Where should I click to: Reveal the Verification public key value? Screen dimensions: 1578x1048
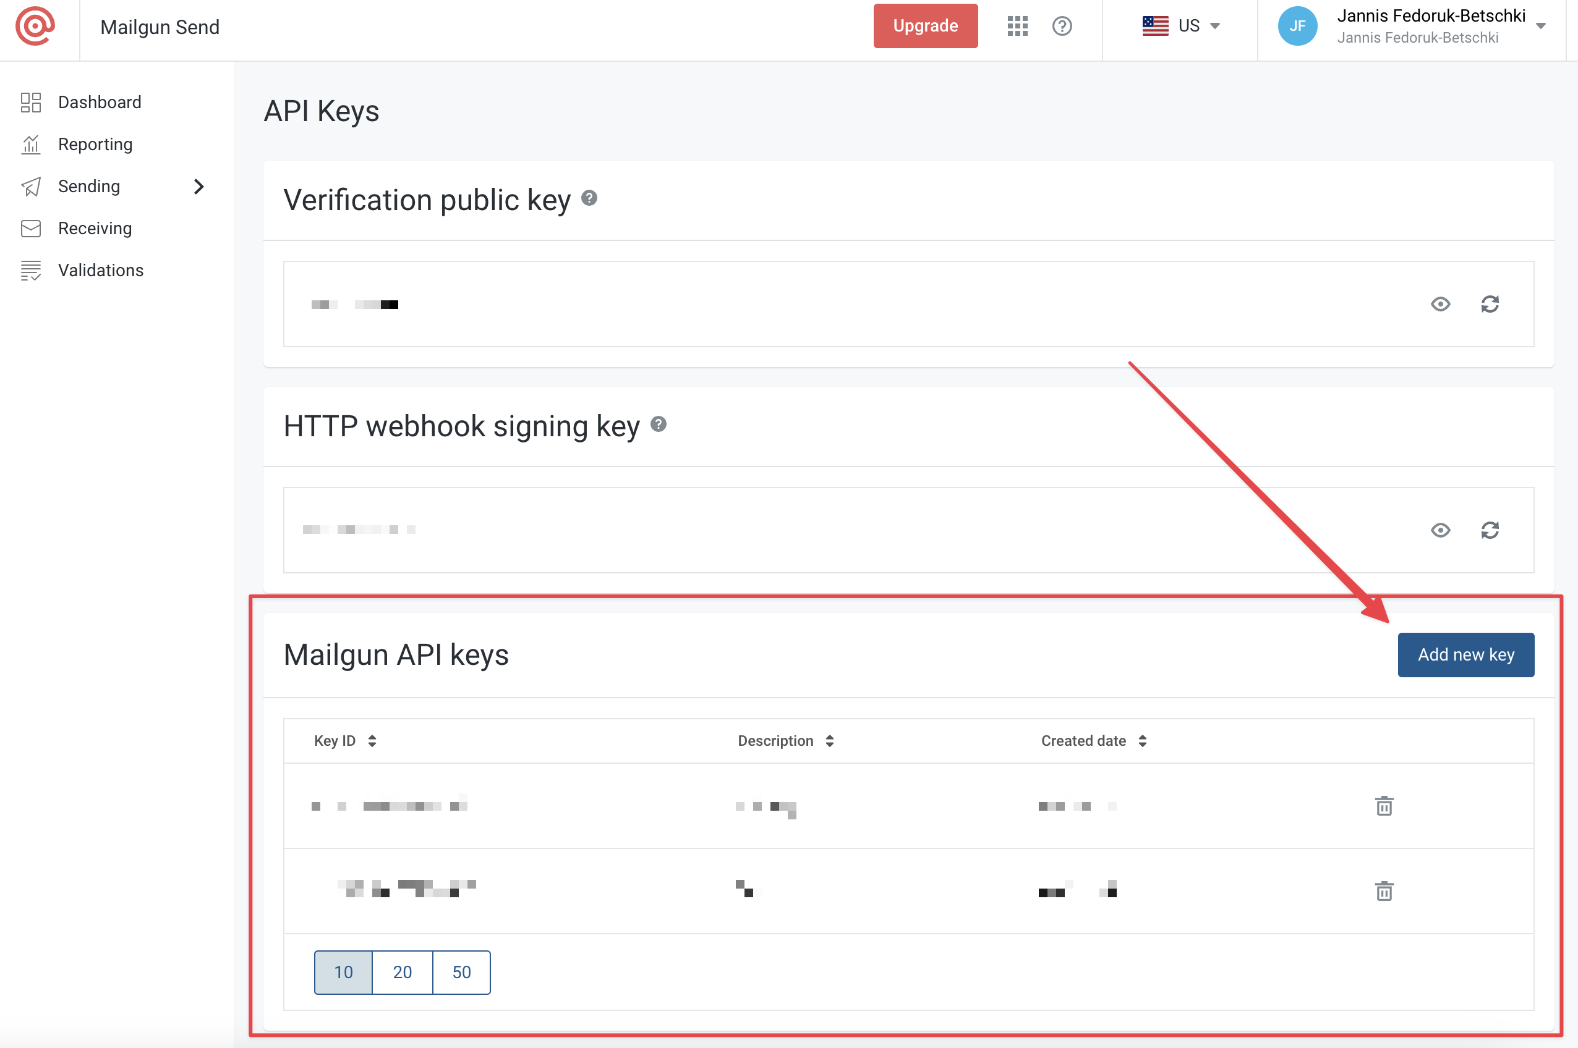pyautogui.click(x=1440, y=304)
